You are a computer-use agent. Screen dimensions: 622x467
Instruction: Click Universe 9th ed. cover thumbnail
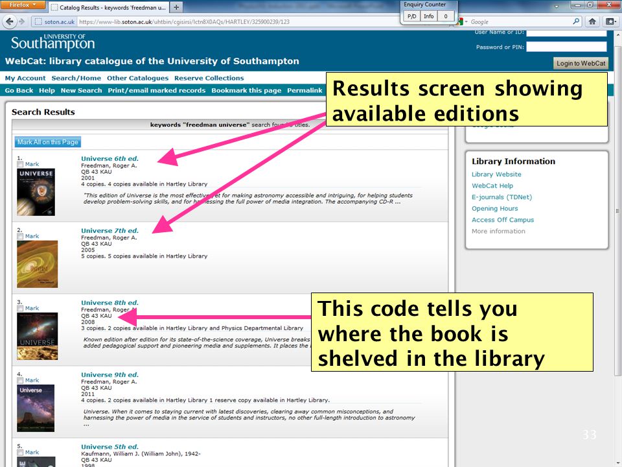36,408
